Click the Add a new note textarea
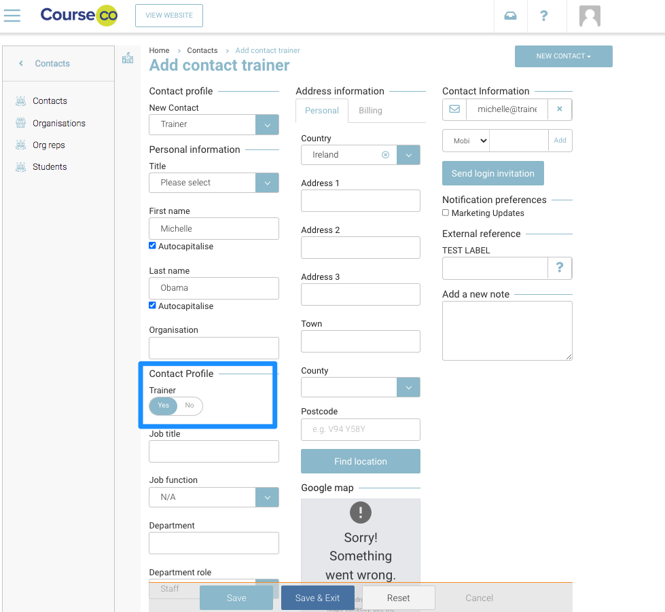Screen dimensions: 665x612 coord(507,330)
